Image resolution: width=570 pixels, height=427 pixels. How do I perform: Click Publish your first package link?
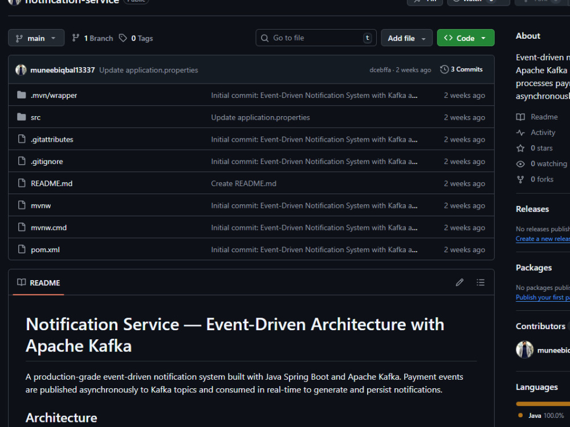(543, 297)
